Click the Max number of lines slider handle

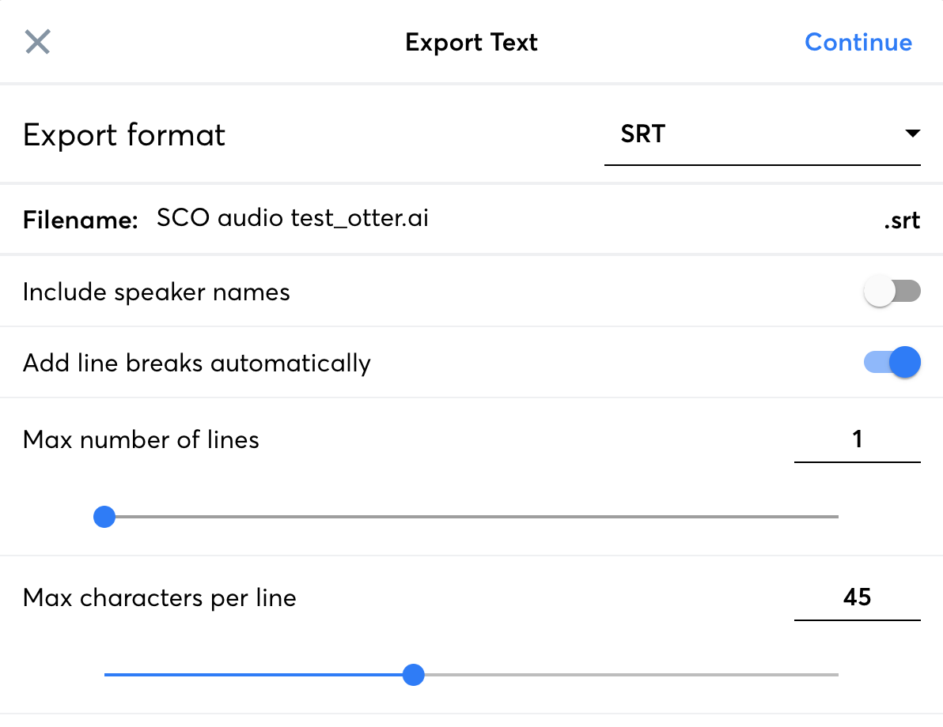click(x=104, y=518)
